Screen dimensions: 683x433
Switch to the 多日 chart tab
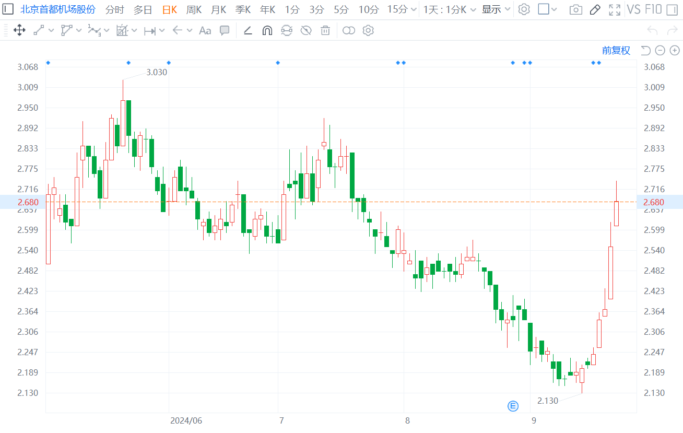coord(143,9)
